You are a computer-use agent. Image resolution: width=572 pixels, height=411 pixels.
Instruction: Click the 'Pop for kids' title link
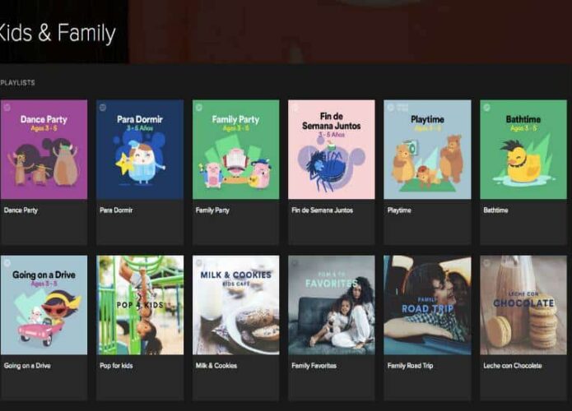pyautogui.click(x=116, y=366)
